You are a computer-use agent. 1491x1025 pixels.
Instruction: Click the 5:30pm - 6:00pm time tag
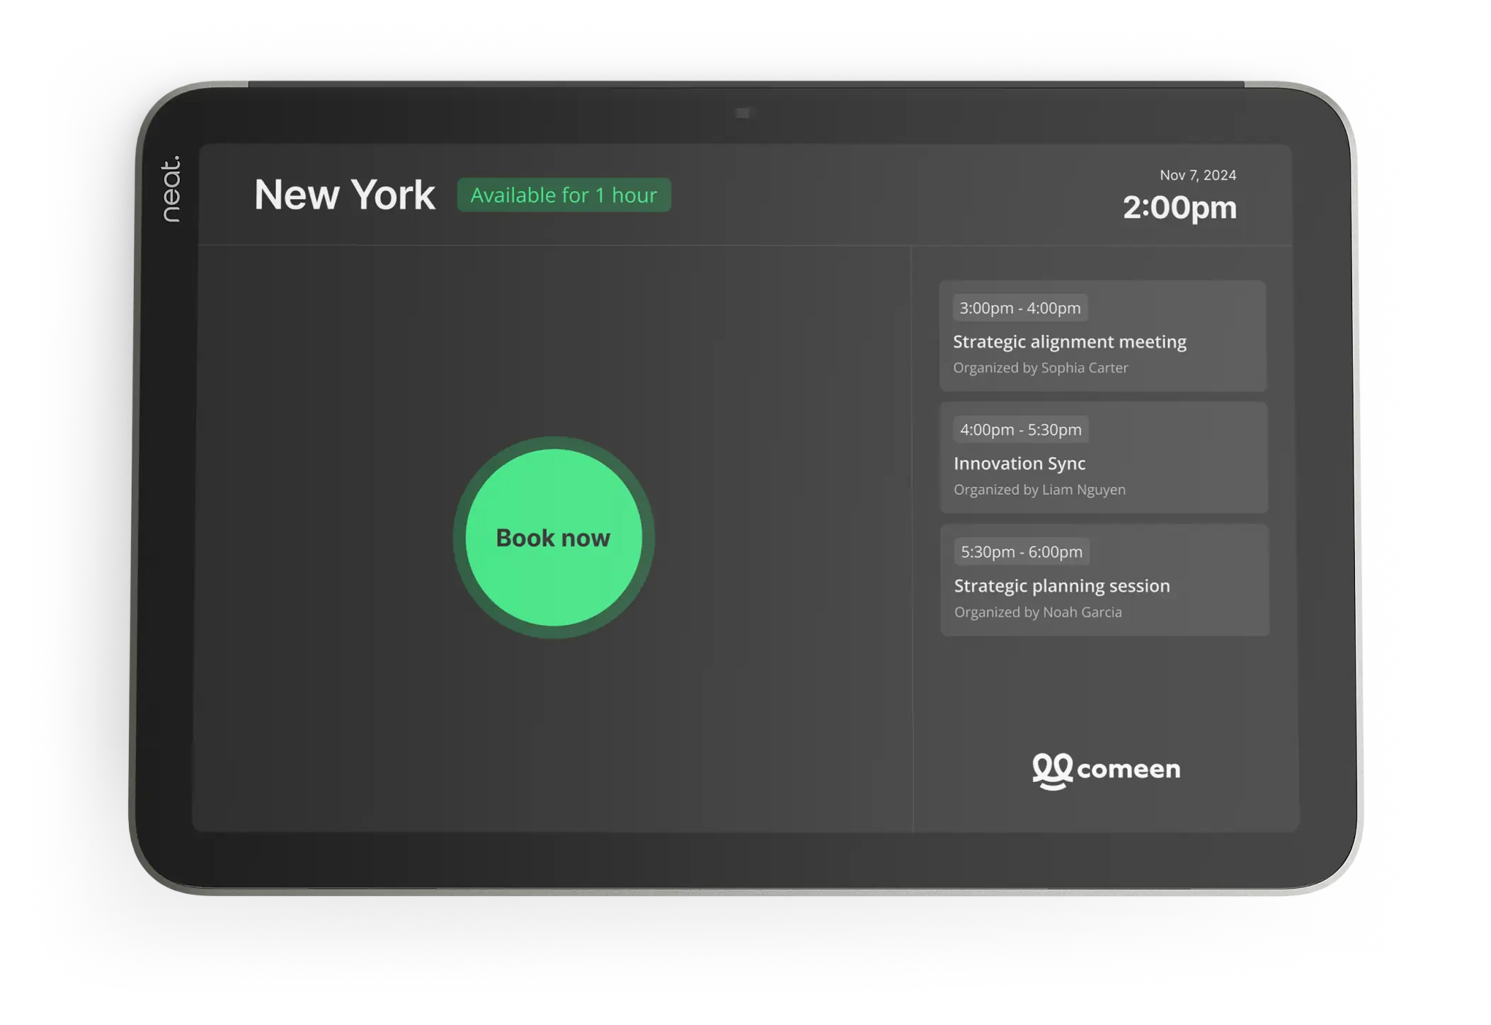point(1021,551)
